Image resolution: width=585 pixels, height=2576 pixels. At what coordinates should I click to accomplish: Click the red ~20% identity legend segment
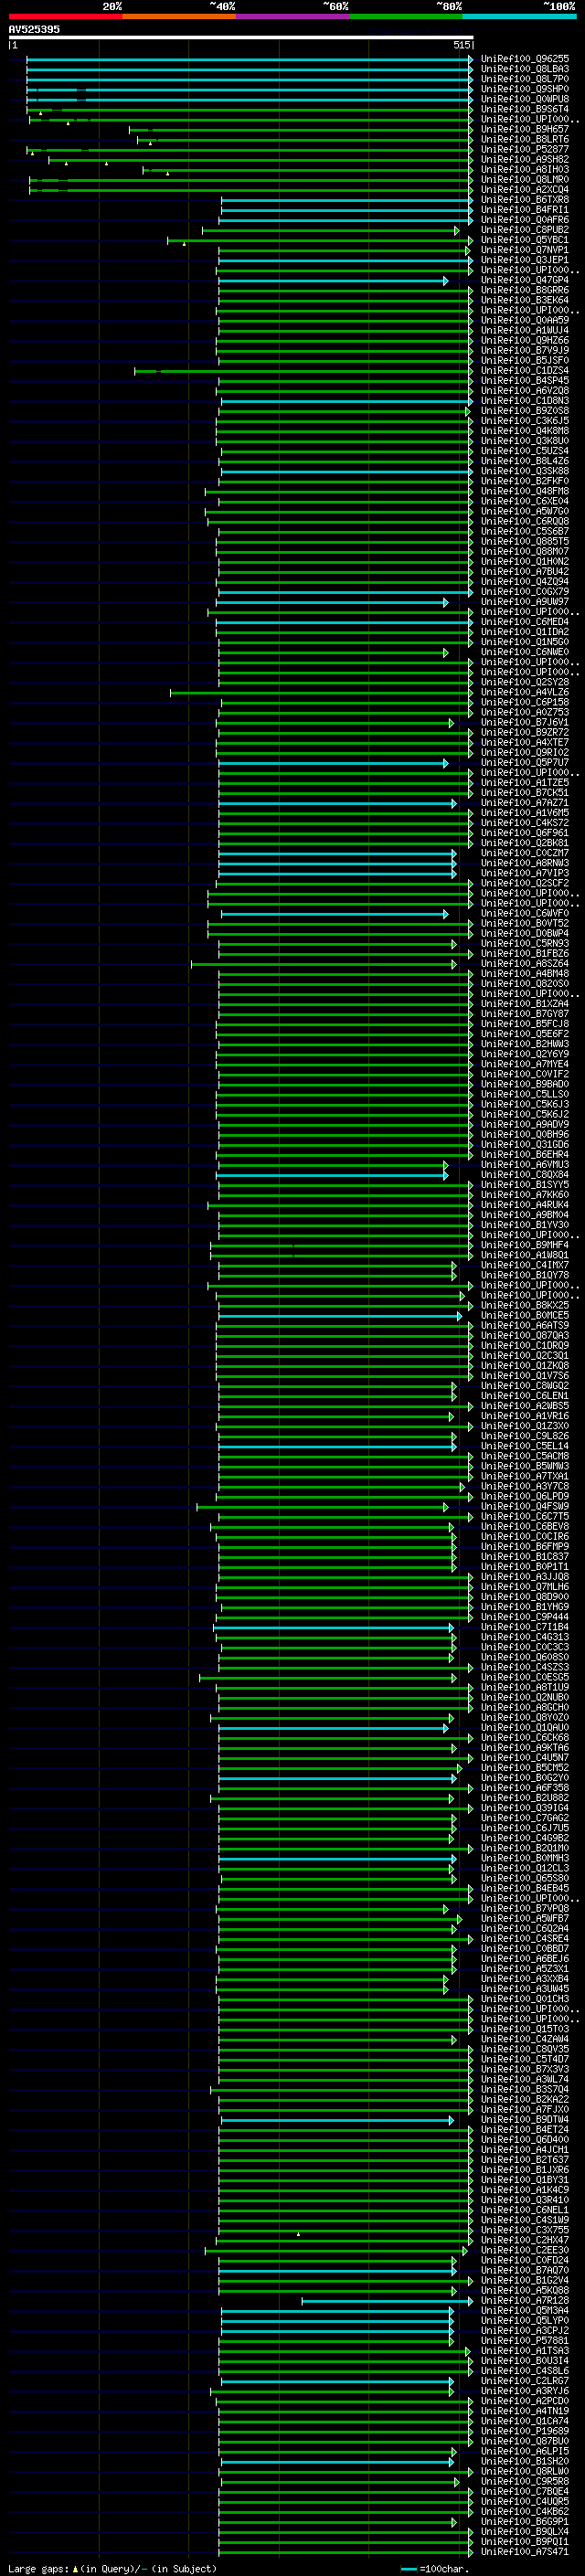click(65, 16)
